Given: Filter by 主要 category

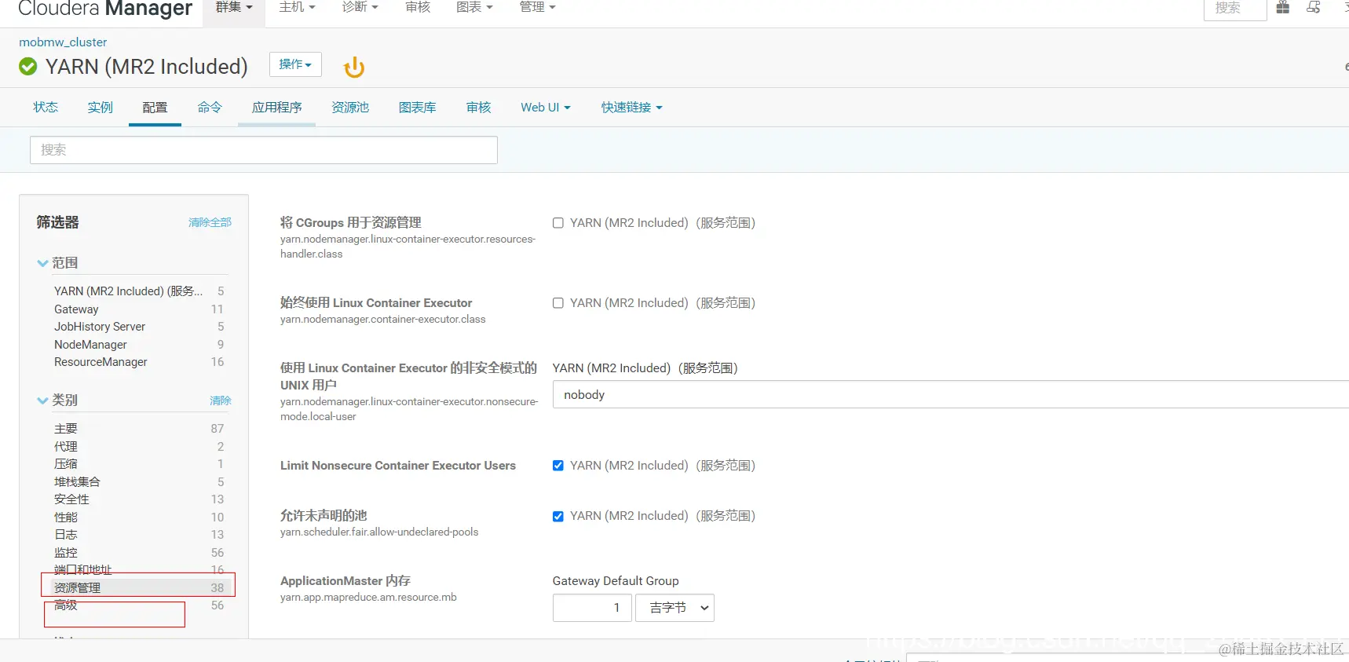Looking at the screenshot, I should (x=138, y=429).
